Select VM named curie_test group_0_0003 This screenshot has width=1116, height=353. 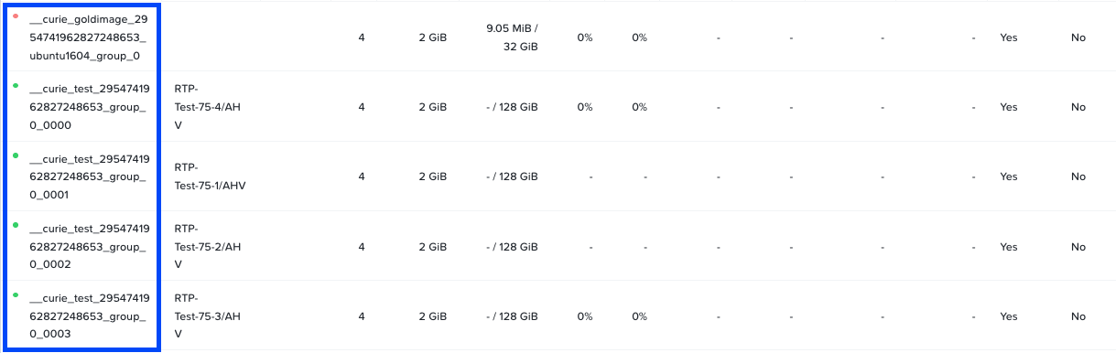coord(89,316)
